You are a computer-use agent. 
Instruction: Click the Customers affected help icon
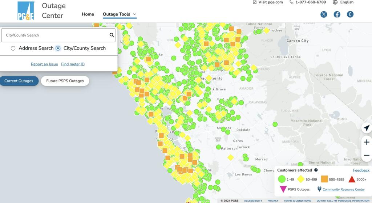click(316, 170)
